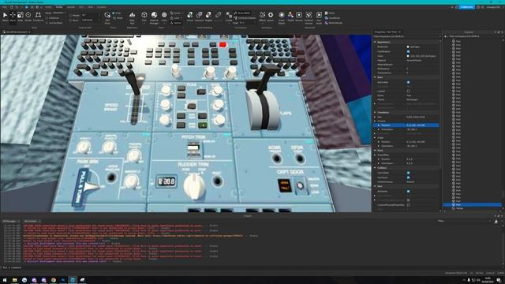Toggle the CanCollide checkbox

[x=409, y=173]
